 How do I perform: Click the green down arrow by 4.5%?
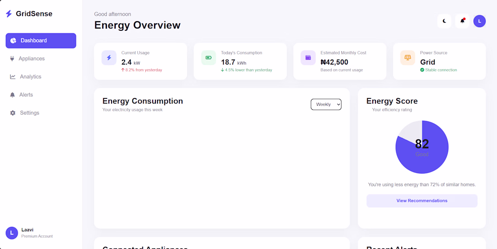click(222, 70)
